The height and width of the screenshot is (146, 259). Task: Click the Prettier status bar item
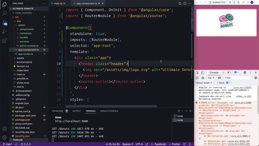point(174,144)
